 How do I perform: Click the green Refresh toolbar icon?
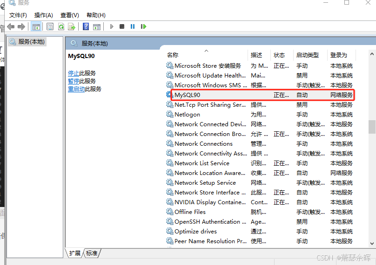(61, 26)
